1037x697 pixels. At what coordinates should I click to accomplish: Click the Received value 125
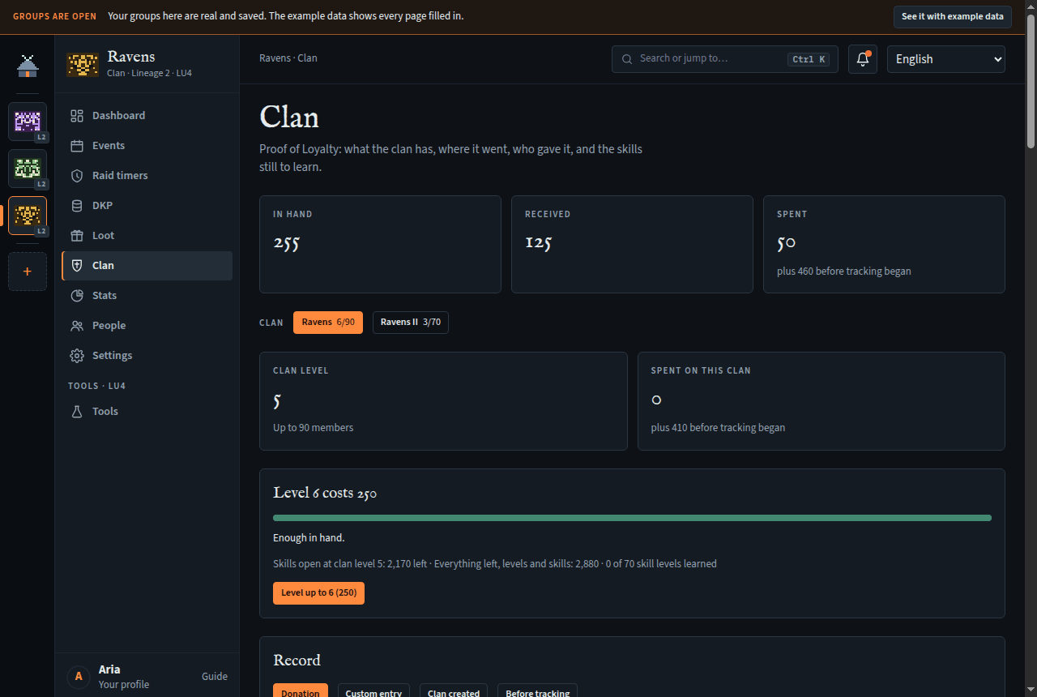click(538, 242)
